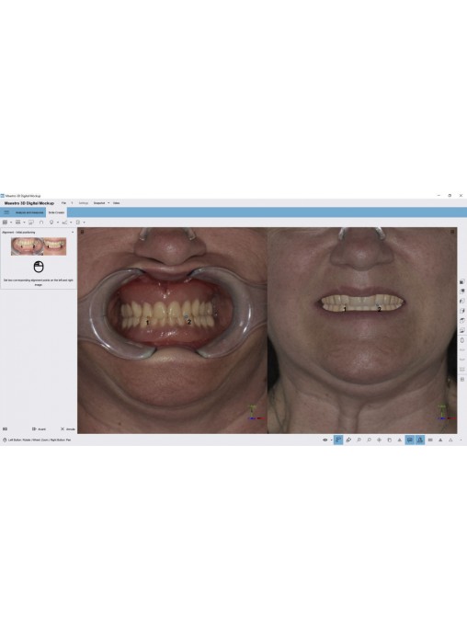The height and width of the screenshot is (640, 467).
Task: Click the center target icon in bottom toolbar
Action: [x=379, y=440]
